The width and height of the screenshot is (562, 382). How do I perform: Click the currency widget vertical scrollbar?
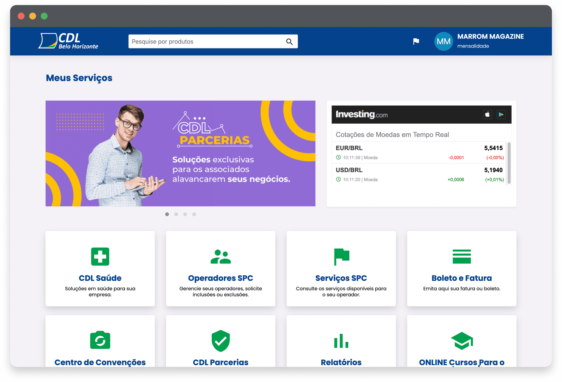pos(509,163)
